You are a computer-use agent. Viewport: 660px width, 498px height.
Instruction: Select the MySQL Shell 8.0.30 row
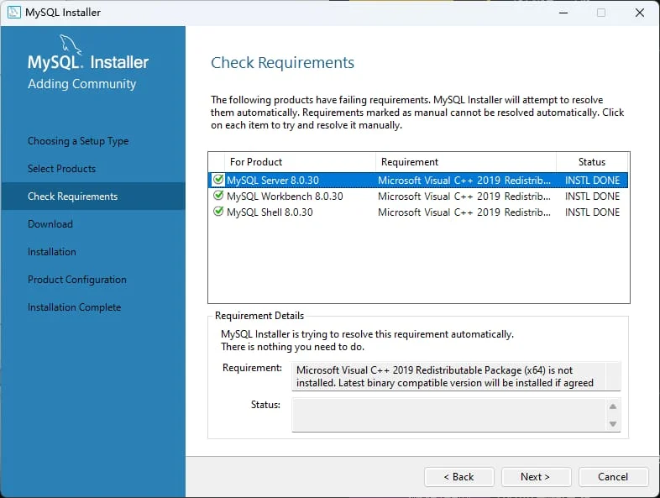pos(418,212)
